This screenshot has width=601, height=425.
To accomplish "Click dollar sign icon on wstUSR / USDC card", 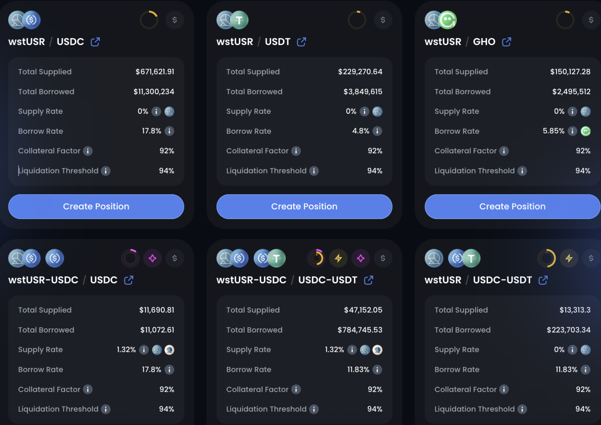I will [x=175, y=20].
